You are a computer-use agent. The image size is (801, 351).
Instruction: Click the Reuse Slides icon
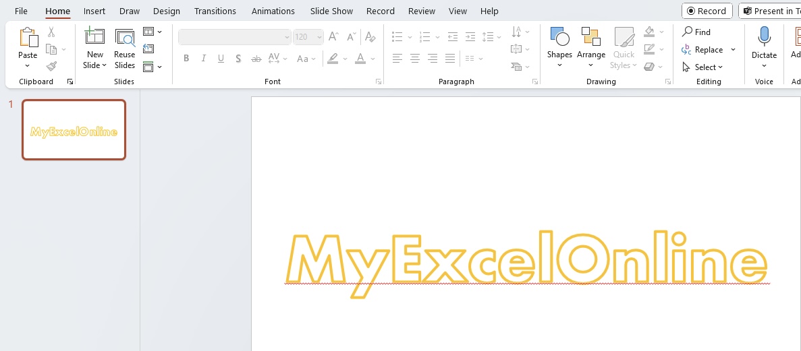(125, 38)
